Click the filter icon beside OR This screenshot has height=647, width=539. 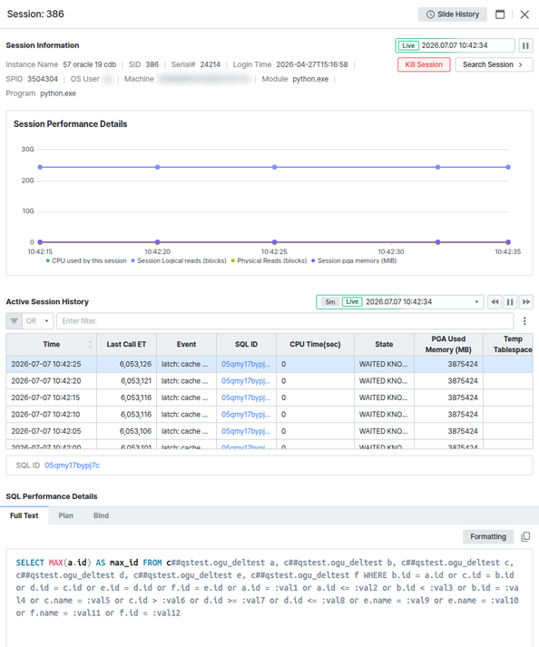tap(14, 321)
